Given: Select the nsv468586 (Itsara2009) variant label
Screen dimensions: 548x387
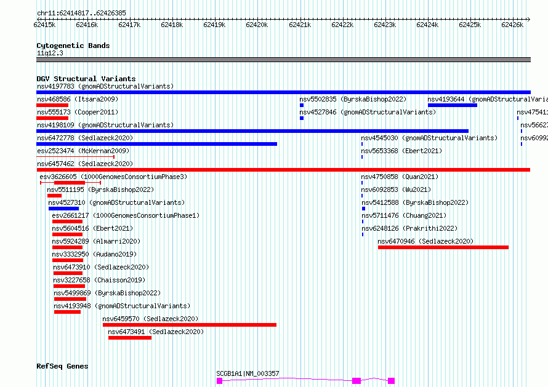Looking at the screenshot, I should (x=78, y=99).
